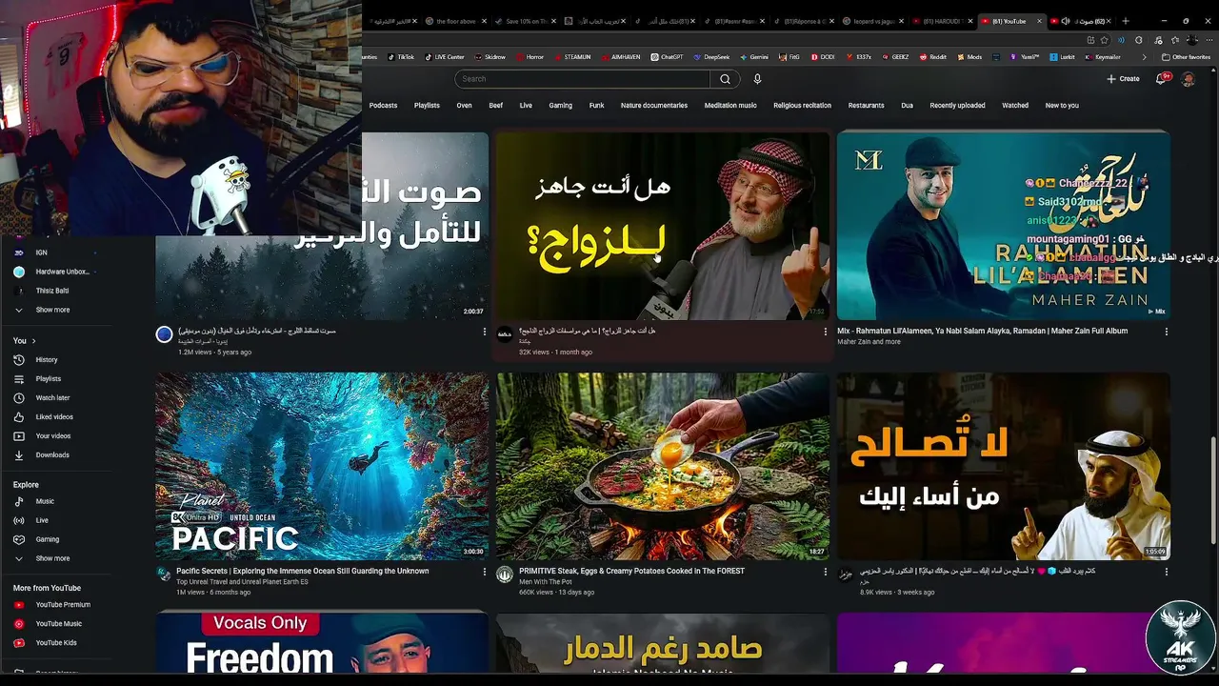The image size is (1219, 686).
Task: Open Men With The Pot channel avatar
Action: (x=505, y=575)
